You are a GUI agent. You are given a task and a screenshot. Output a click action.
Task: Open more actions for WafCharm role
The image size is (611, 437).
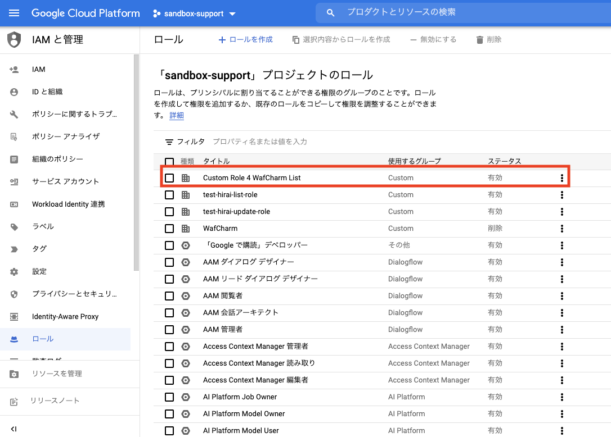coord(561,229)
